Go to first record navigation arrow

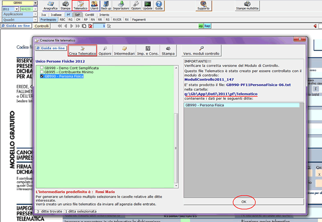pos(60,26)
